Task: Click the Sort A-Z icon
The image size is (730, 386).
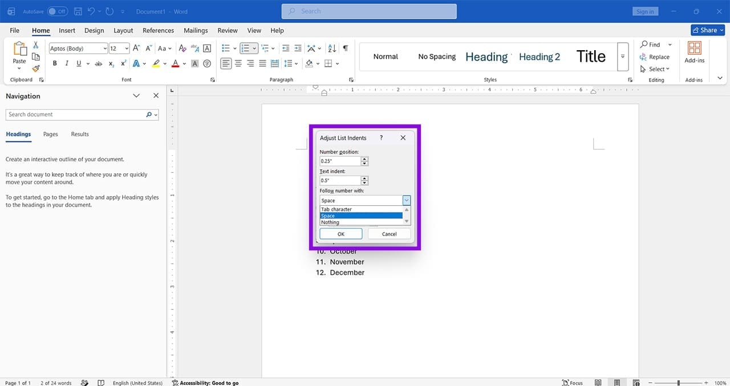Action: pyautogui.click(x=333, y=48)
